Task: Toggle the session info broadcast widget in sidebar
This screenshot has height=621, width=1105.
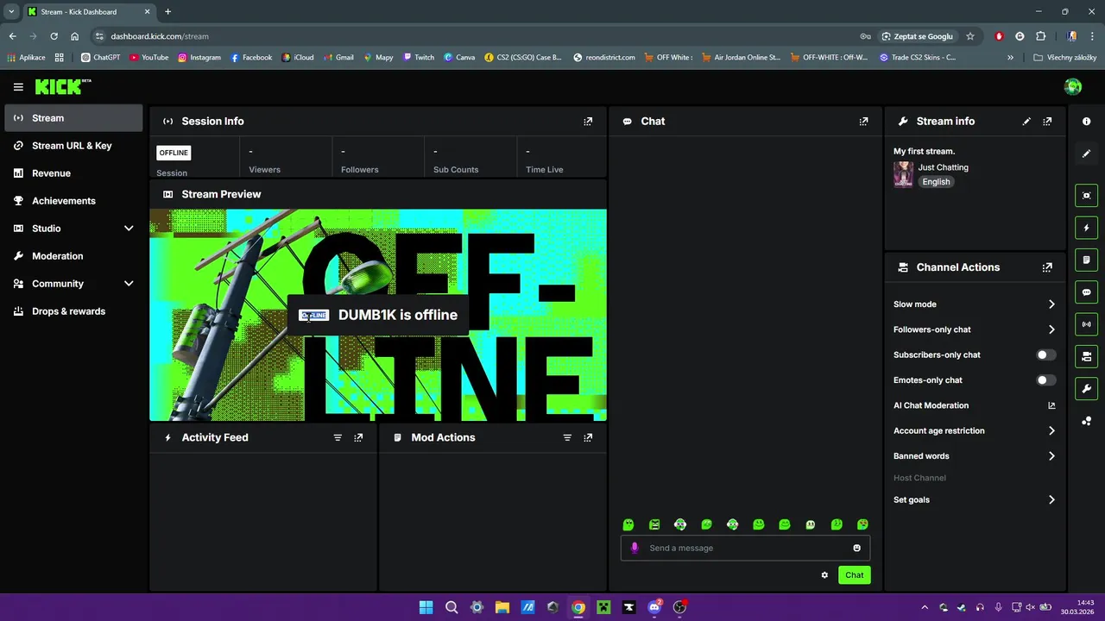Action: coord(1086,324)
